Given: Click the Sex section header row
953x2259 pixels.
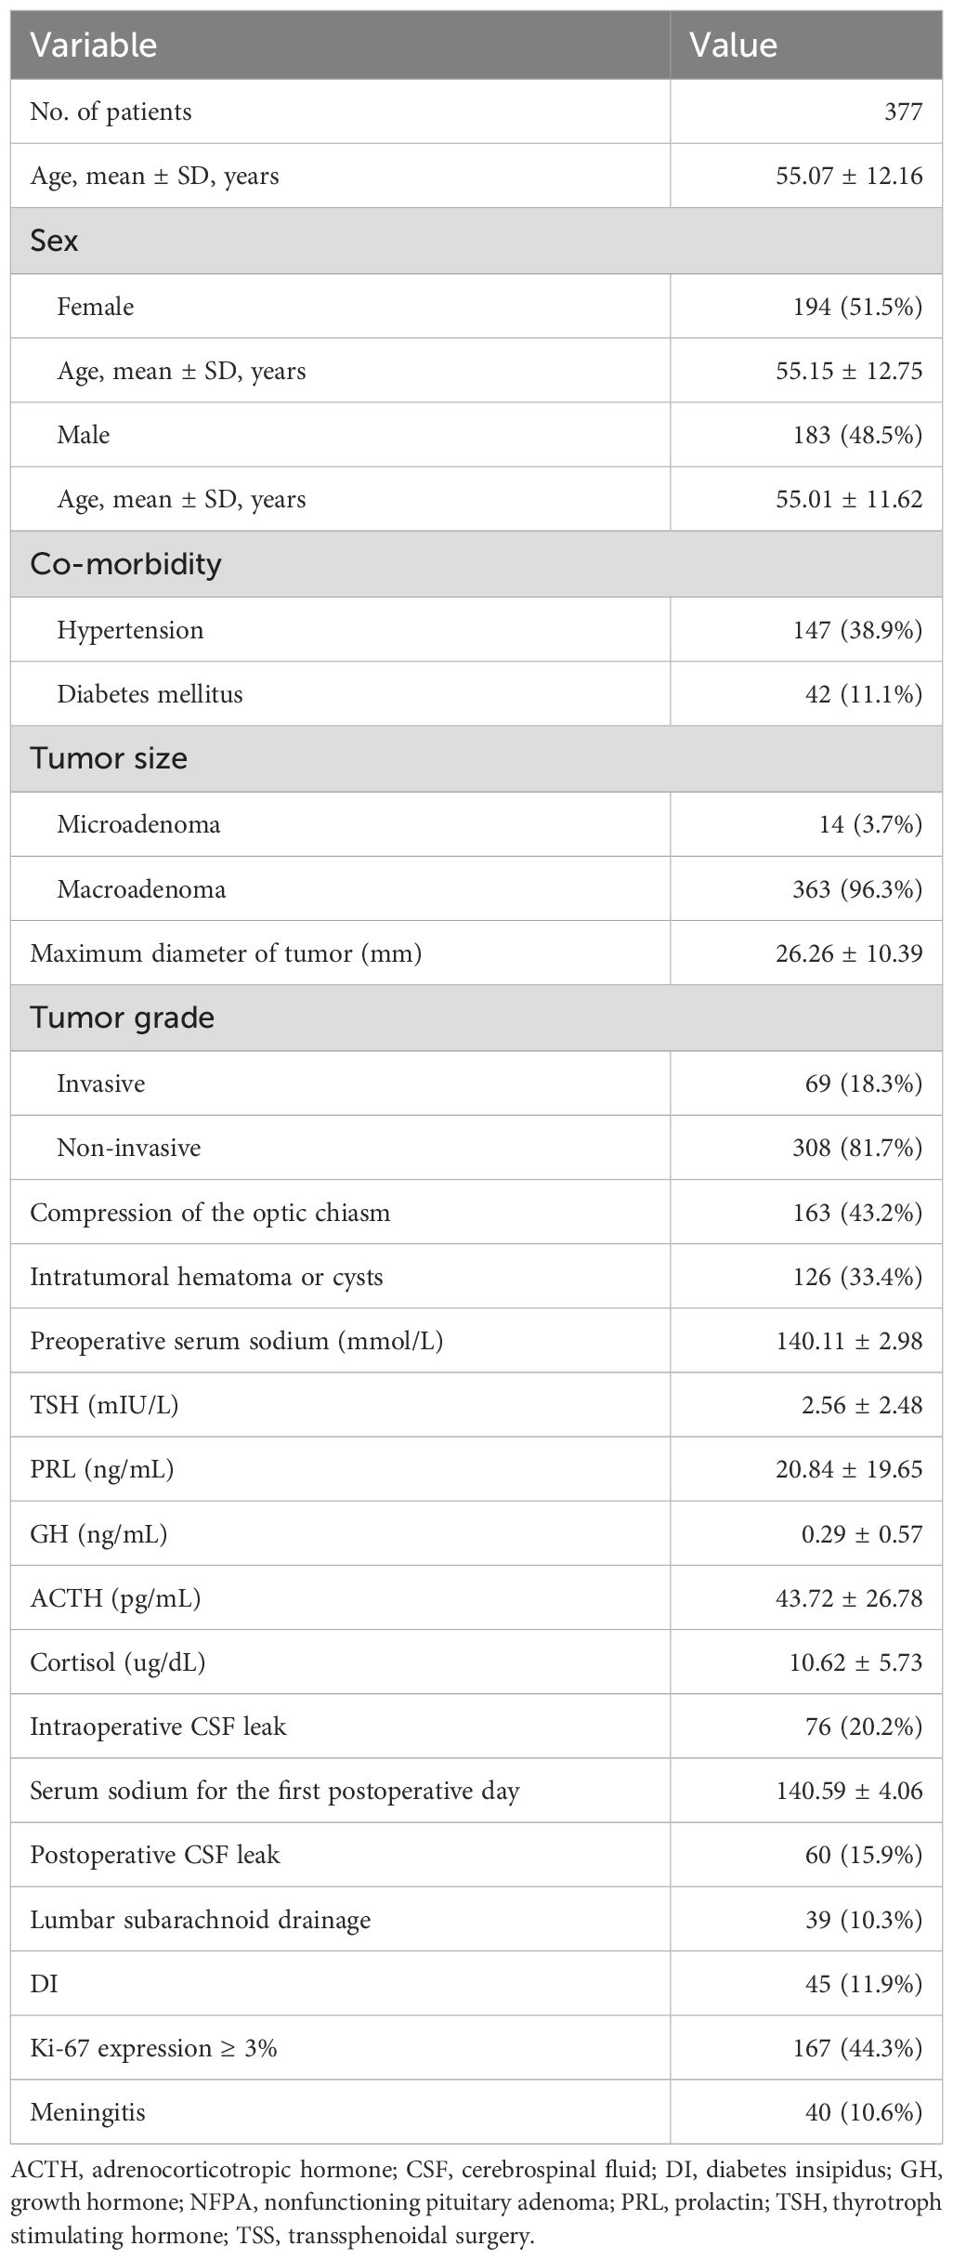Looking at the screenshot, I should point(55,242).
